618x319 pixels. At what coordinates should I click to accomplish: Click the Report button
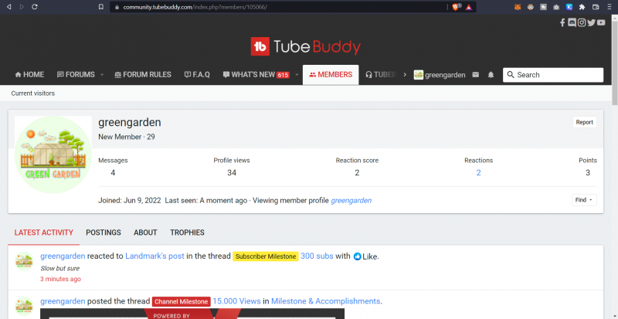coord(584,122)
